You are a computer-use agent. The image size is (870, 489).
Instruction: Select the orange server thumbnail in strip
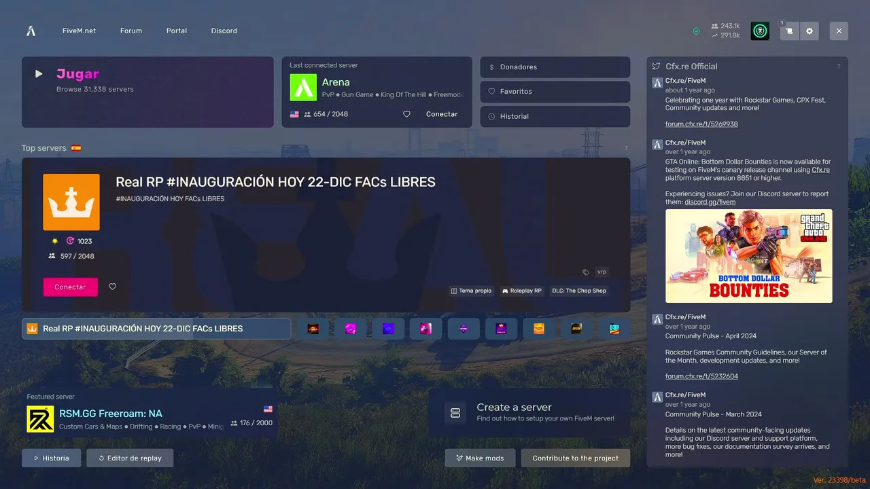pos(538,329)
